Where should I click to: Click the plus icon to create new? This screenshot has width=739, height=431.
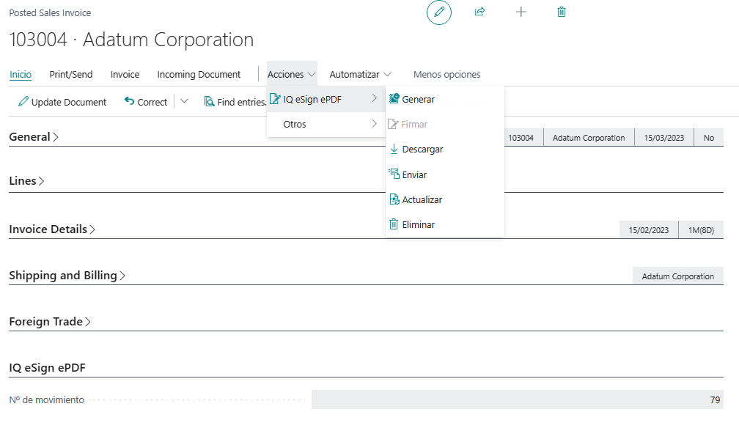[521, 12]
